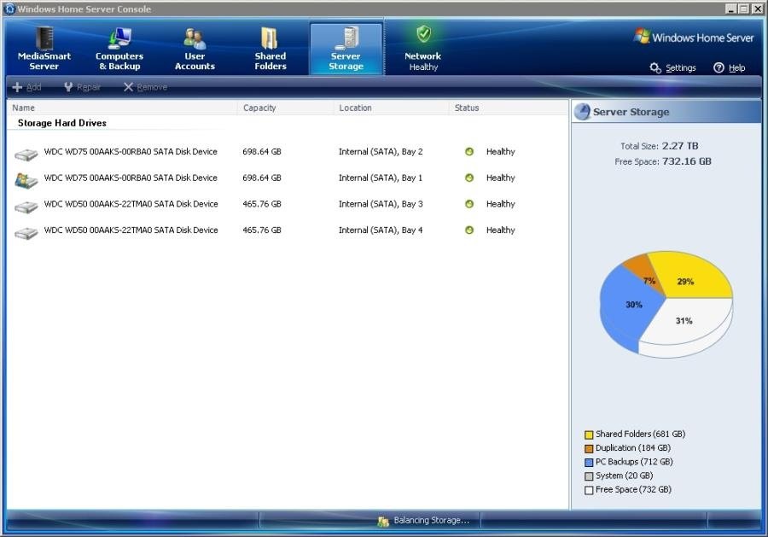Click the Repair toolbar button
Screen dimensions: 768x537
[x=82, y=87]
